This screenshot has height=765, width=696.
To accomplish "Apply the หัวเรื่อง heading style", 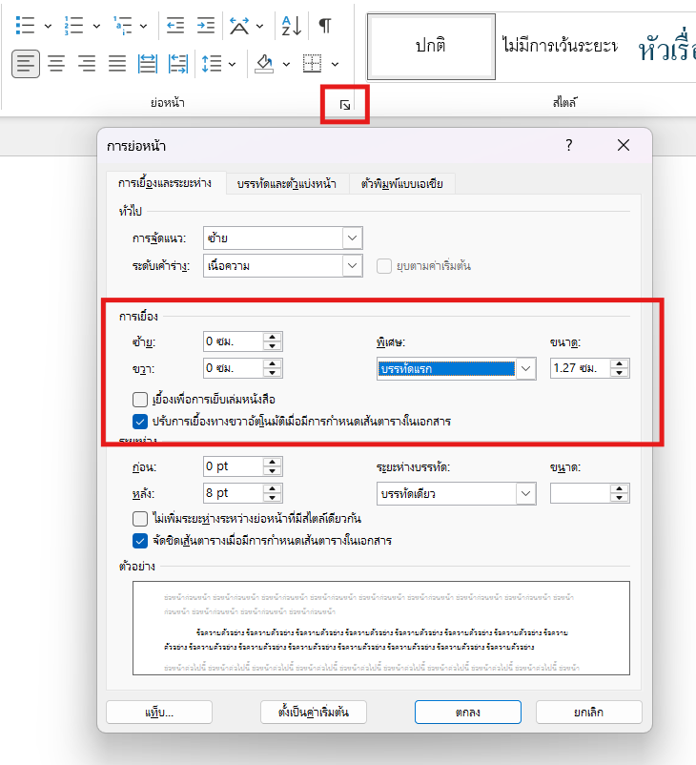I will [665, 49].
